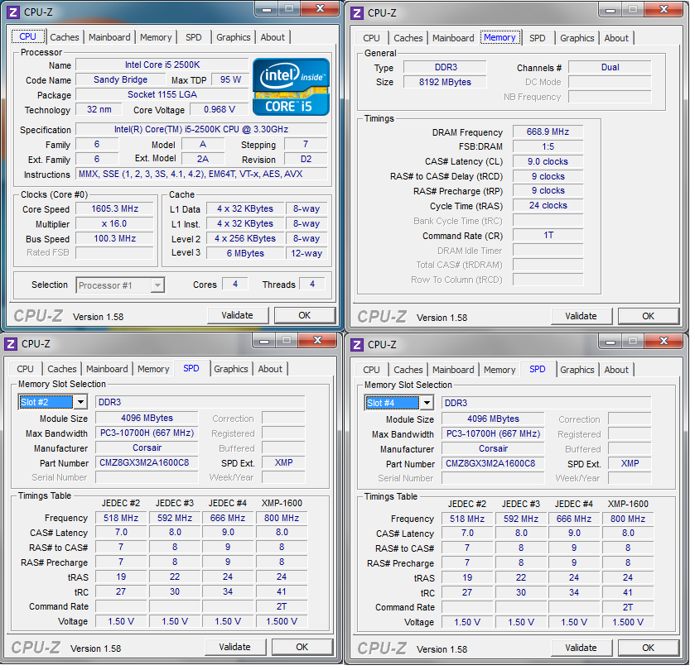Click Manufacturer Corsair in Slot #4 window

493,448
